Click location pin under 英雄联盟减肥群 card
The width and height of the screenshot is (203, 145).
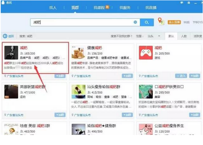(x=5, y=115)
